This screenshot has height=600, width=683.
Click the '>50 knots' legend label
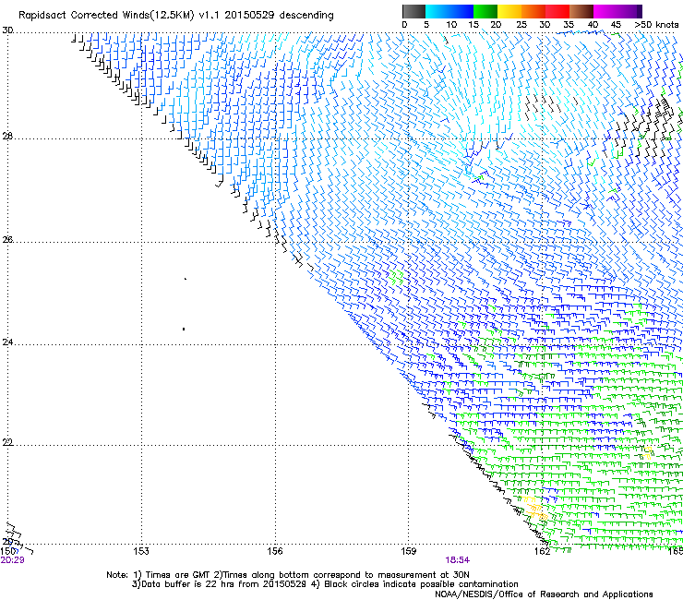[656, 25]
